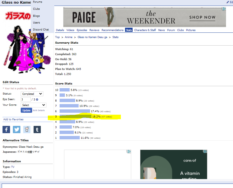
Task: Click Synonyms: Glass Mask Desu ga text
Action: [x=23, y=147]
